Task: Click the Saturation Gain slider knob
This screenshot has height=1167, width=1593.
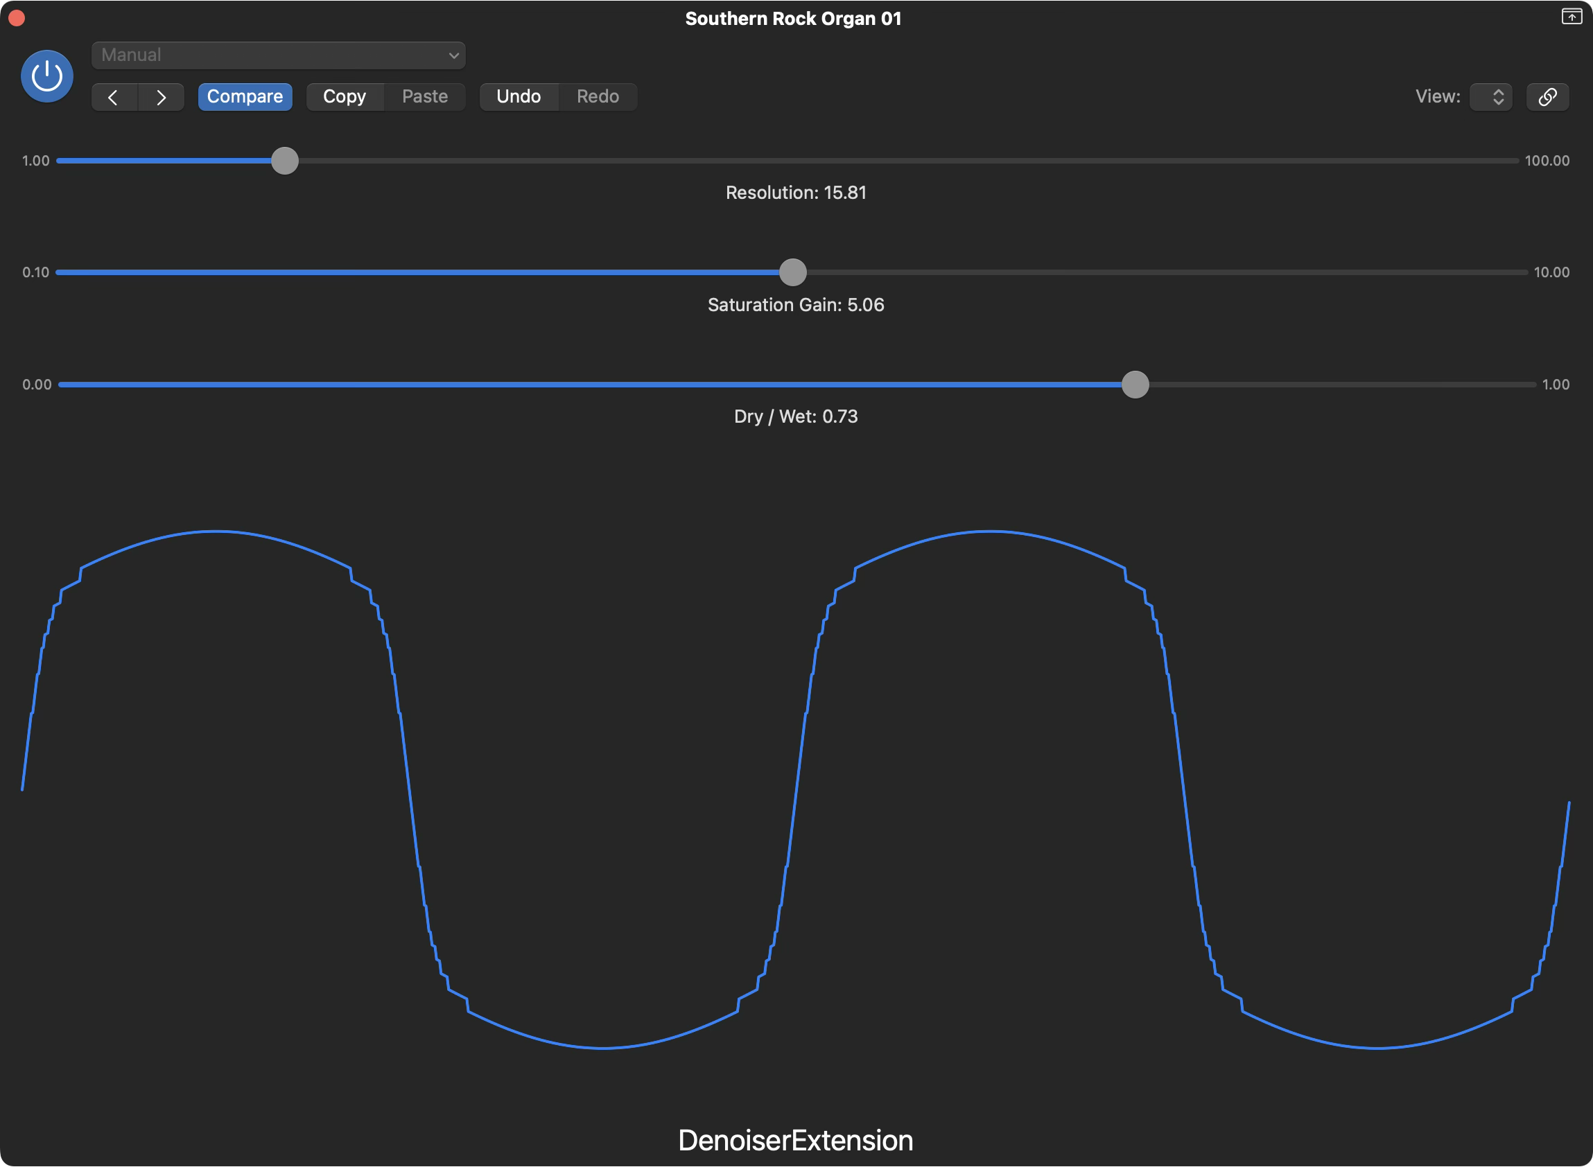Action: (792, 272)
